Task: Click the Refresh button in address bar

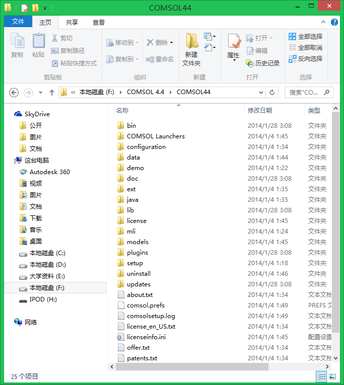Action: [272, 92]
